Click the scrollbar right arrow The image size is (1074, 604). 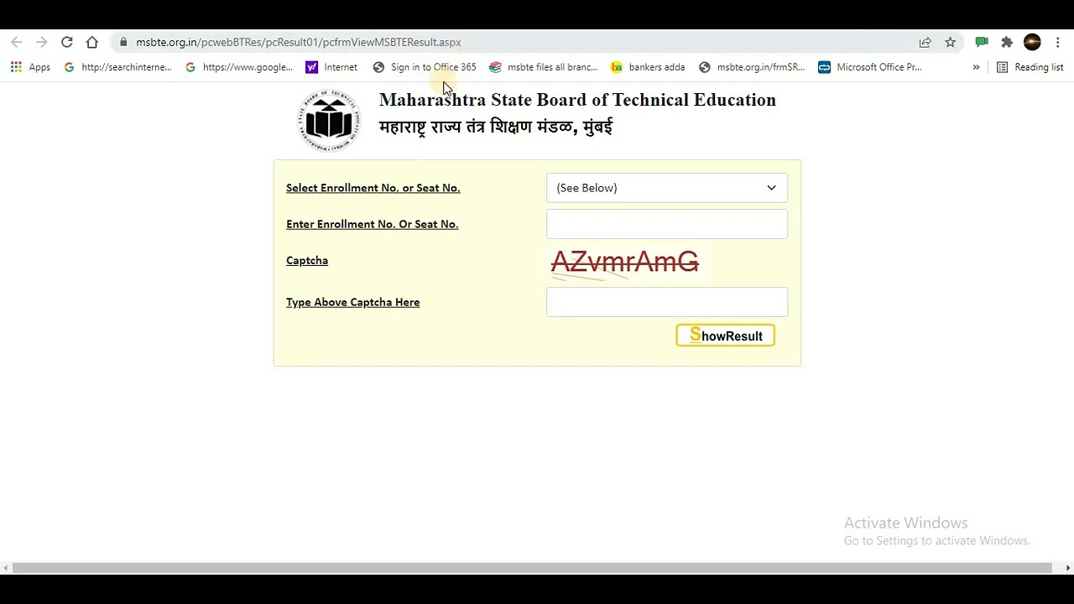(x=1068, y=568)
